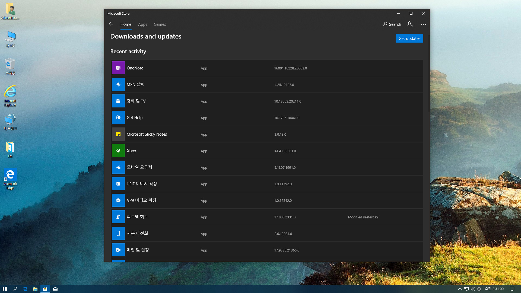Click the 메일 및 일정 app icon

[x=118, y=250]
